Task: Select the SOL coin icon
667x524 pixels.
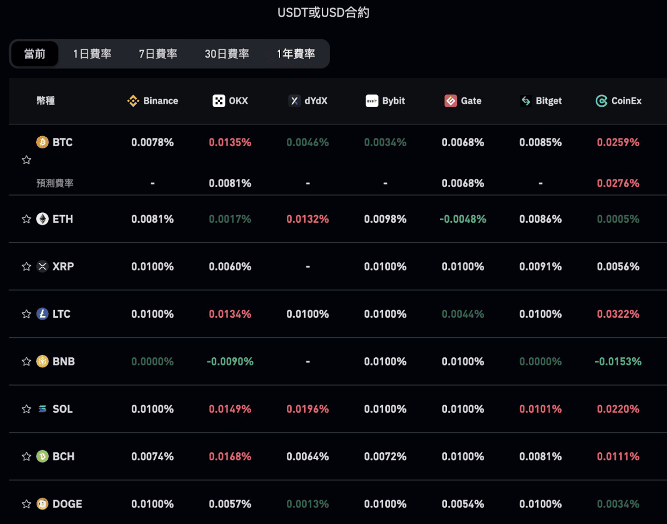Action: click(43, 409)
